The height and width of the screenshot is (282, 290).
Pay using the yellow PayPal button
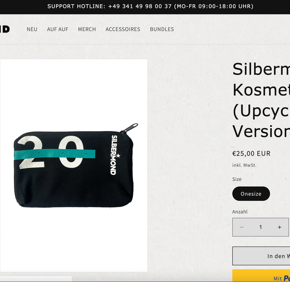[261, 276]
